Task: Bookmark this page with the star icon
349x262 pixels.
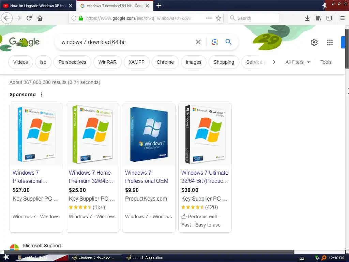Action: [x=218, y=18]
